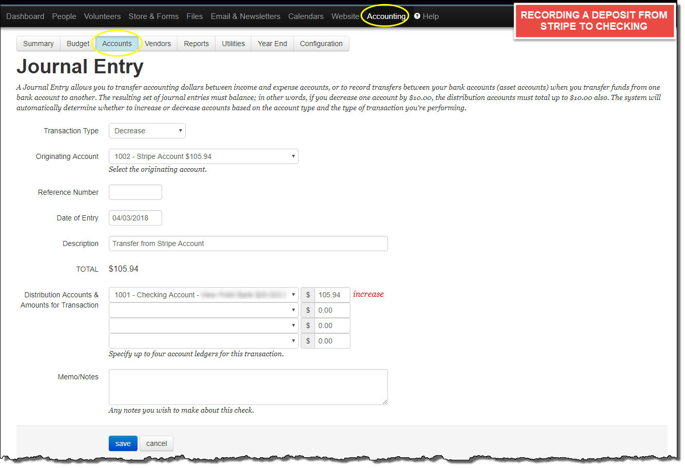This screenshot has height=468, width=685.
Task: Open the Accounting menu
Action: (386, 16)
